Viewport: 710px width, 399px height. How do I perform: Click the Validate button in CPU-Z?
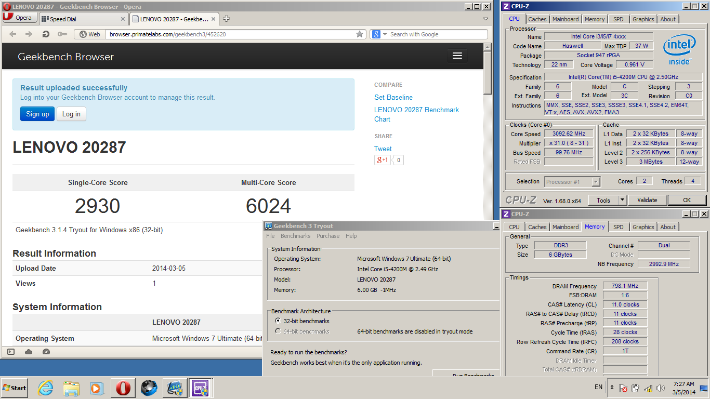coord(647,200)
